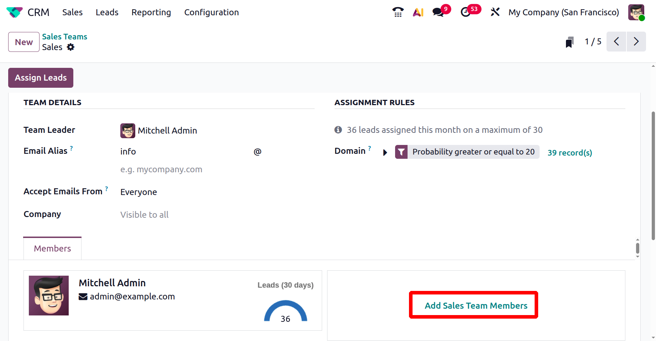Open the gear actions menu beside Sales

coord(71,47)
